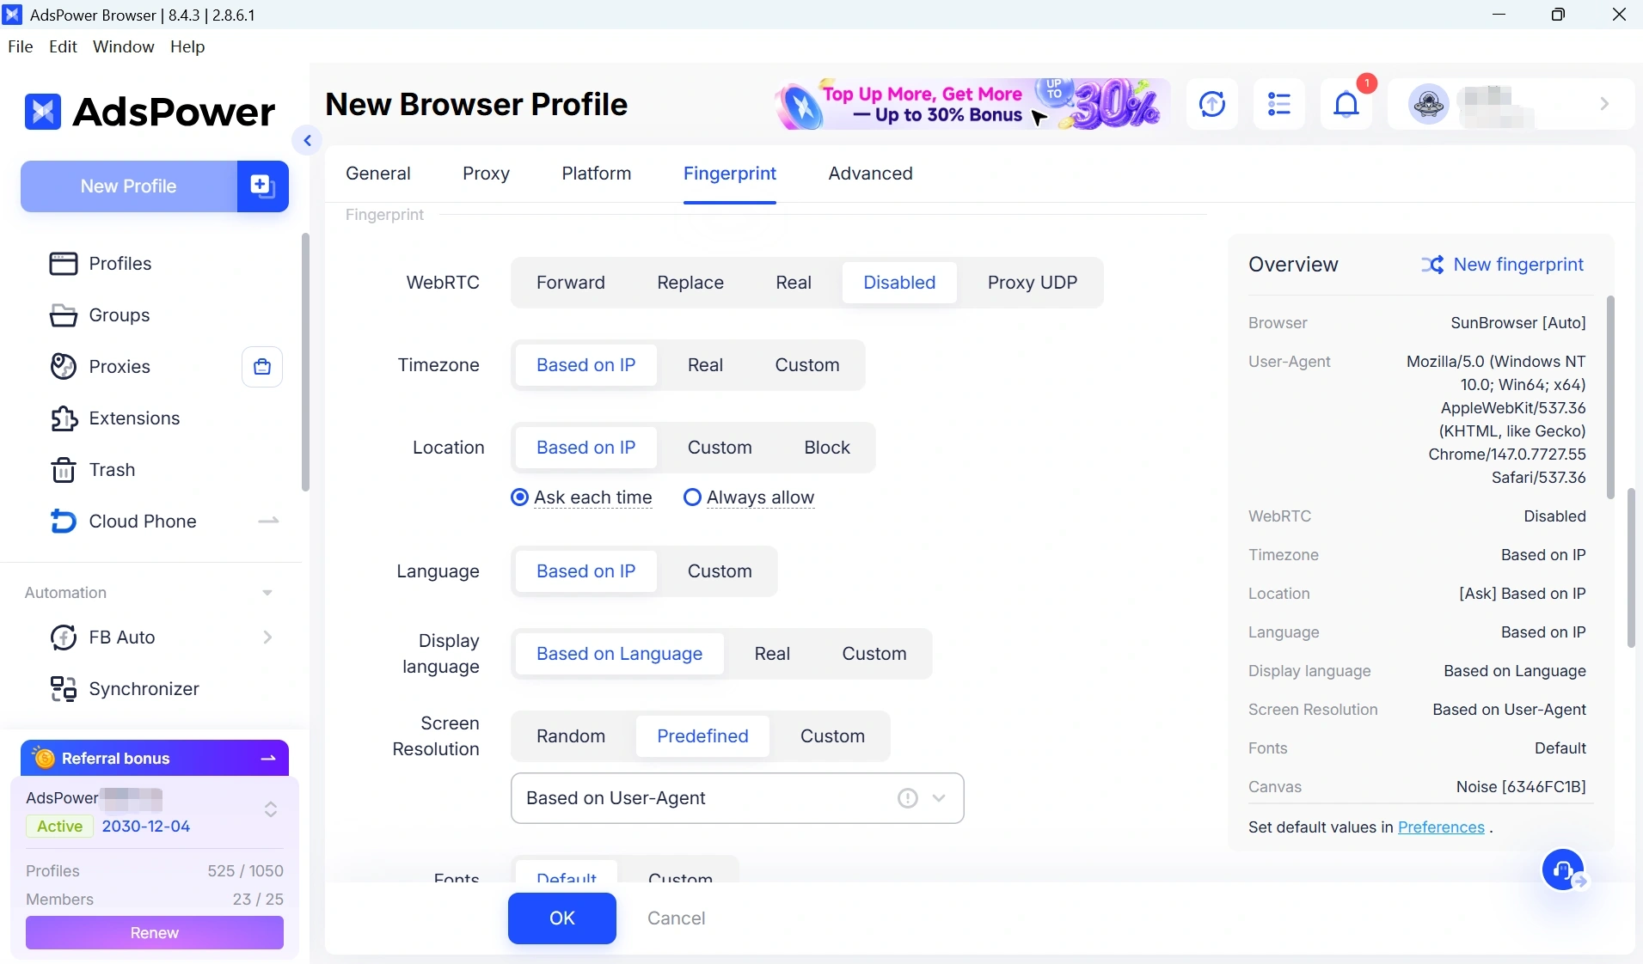
Task: Open the Based on User-Agent resolution dropdown
Action: 737,798
